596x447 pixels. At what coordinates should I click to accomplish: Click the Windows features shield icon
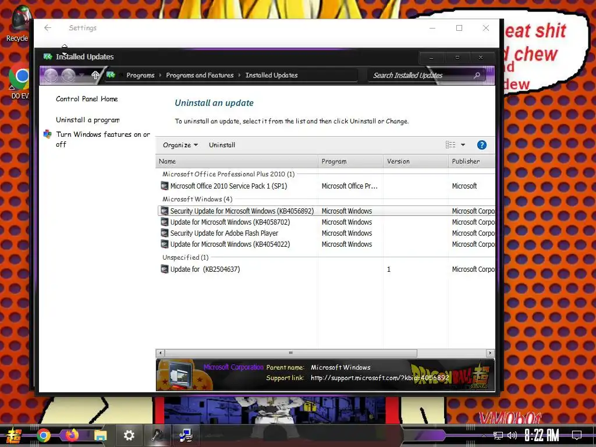pyautogui.click(x=48, y=134)
